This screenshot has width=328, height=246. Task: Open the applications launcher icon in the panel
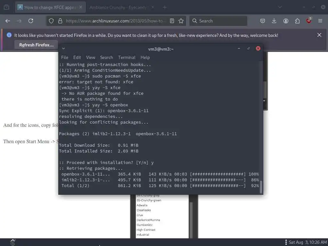click(x=12, y=242)
